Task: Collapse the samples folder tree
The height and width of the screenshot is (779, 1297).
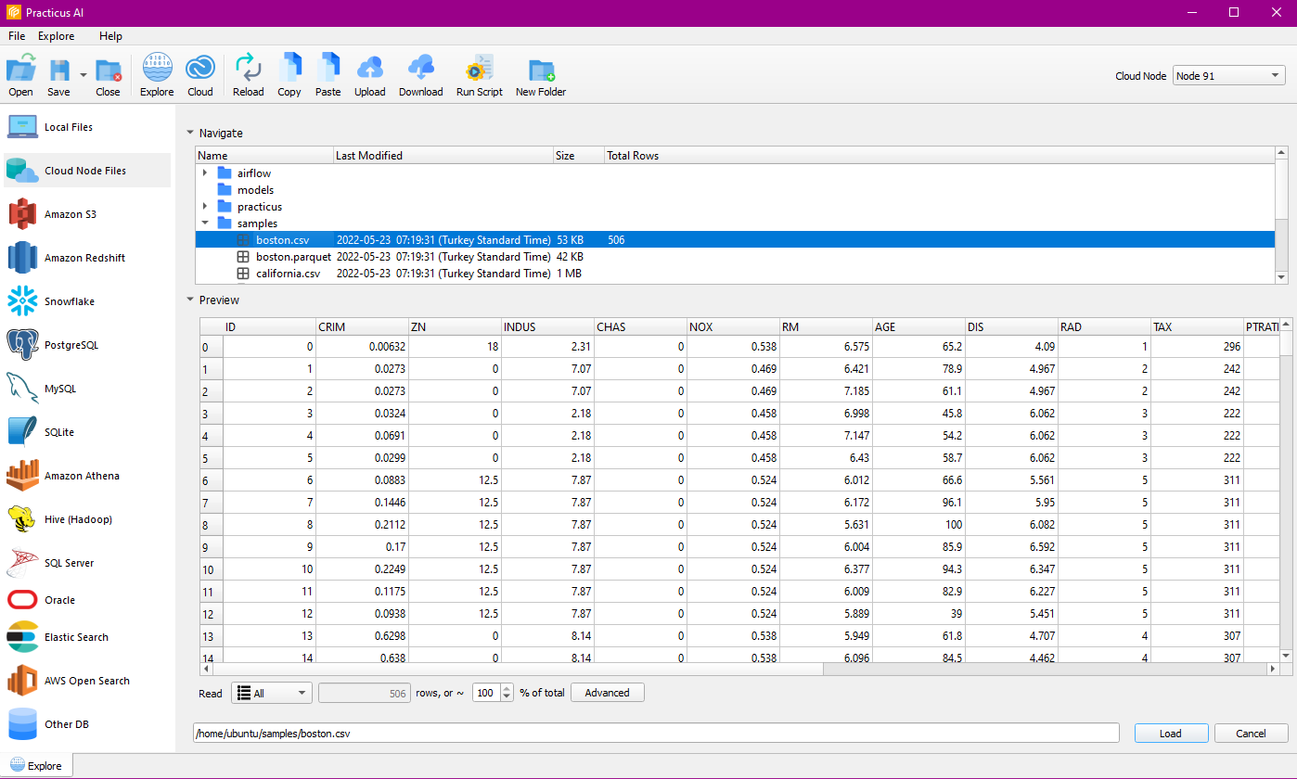Action: coord(205,223)
